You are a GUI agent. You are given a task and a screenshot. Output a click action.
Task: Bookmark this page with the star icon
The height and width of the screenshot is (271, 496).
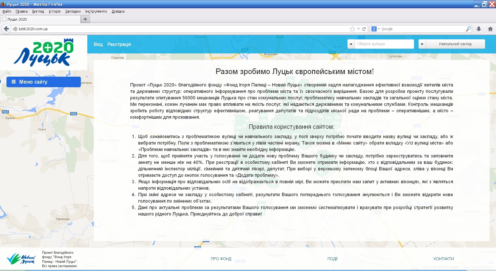point(352,29)
